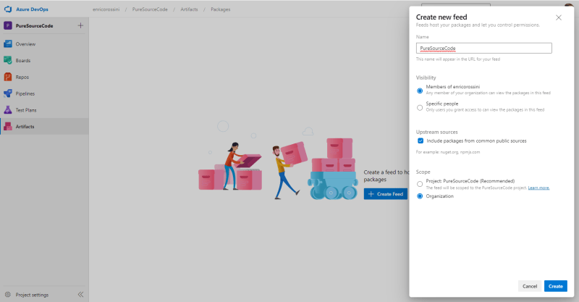The height and width of the screenshot is (302, 579).
Task: Click the plus icon next to PureSourceCode
Action: [x=80, y=25]
